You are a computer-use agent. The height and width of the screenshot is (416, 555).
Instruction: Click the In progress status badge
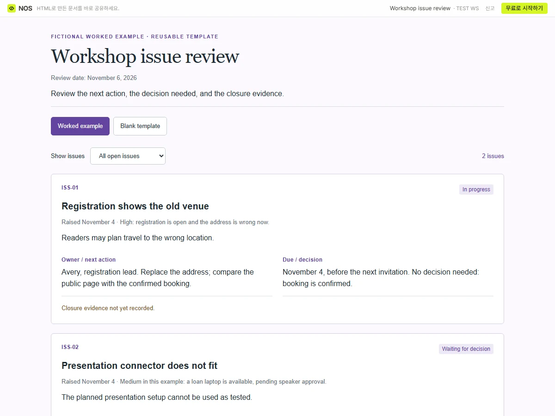click(x=476, y=190)
